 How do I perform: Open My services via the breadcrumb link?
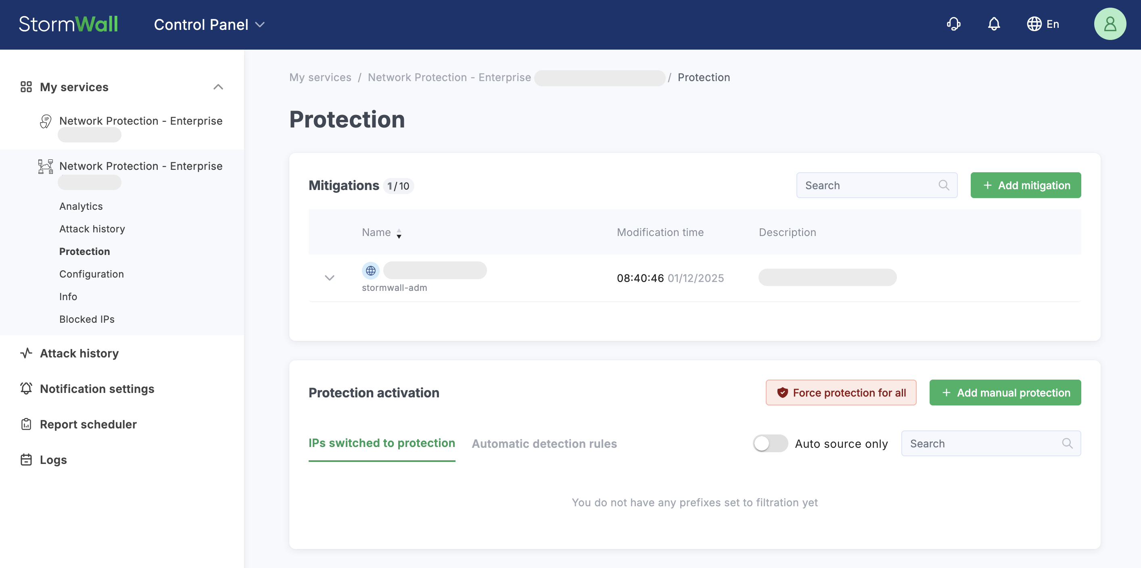(x=320, y=77)
